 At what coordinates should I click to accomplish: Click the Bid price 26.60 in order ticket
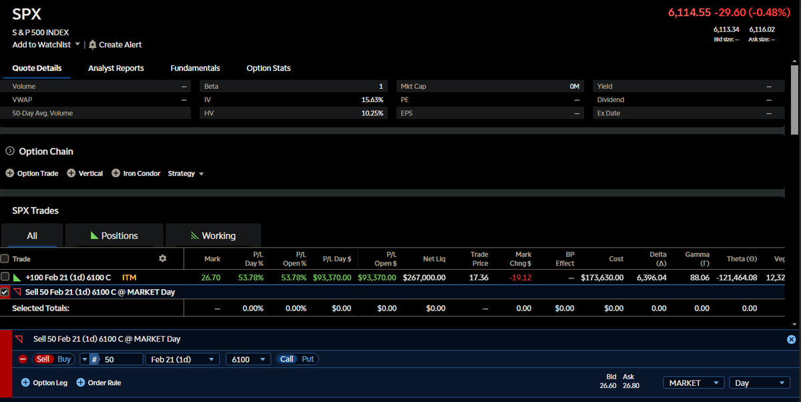(x=607, y=385)
